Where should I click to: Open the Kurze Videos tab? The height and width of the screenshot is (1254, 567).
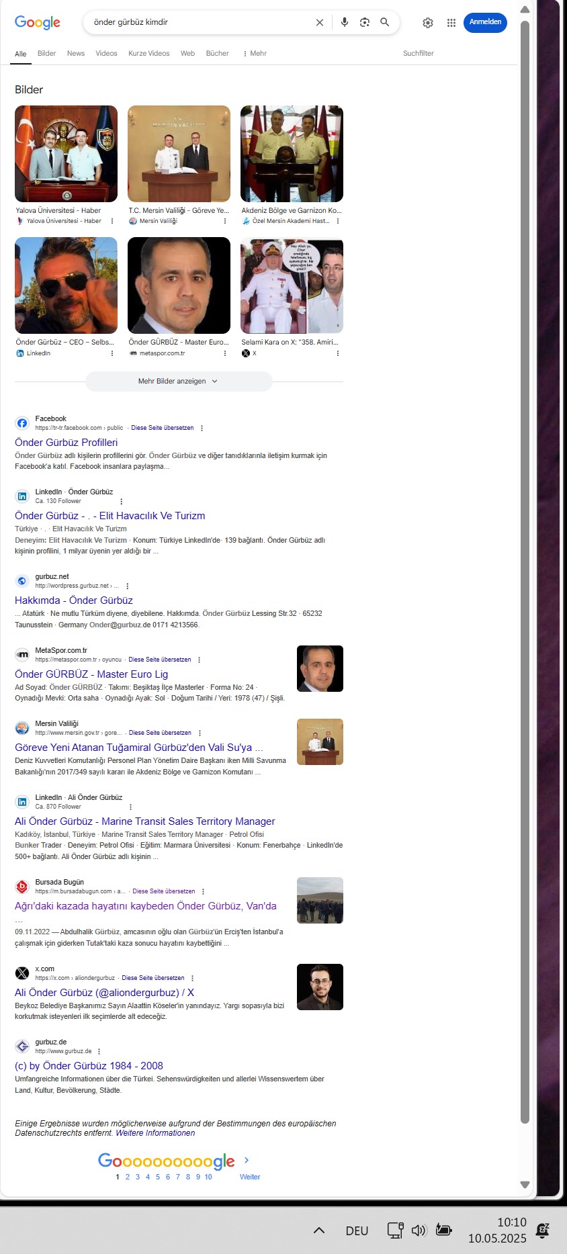coord(149,53)
